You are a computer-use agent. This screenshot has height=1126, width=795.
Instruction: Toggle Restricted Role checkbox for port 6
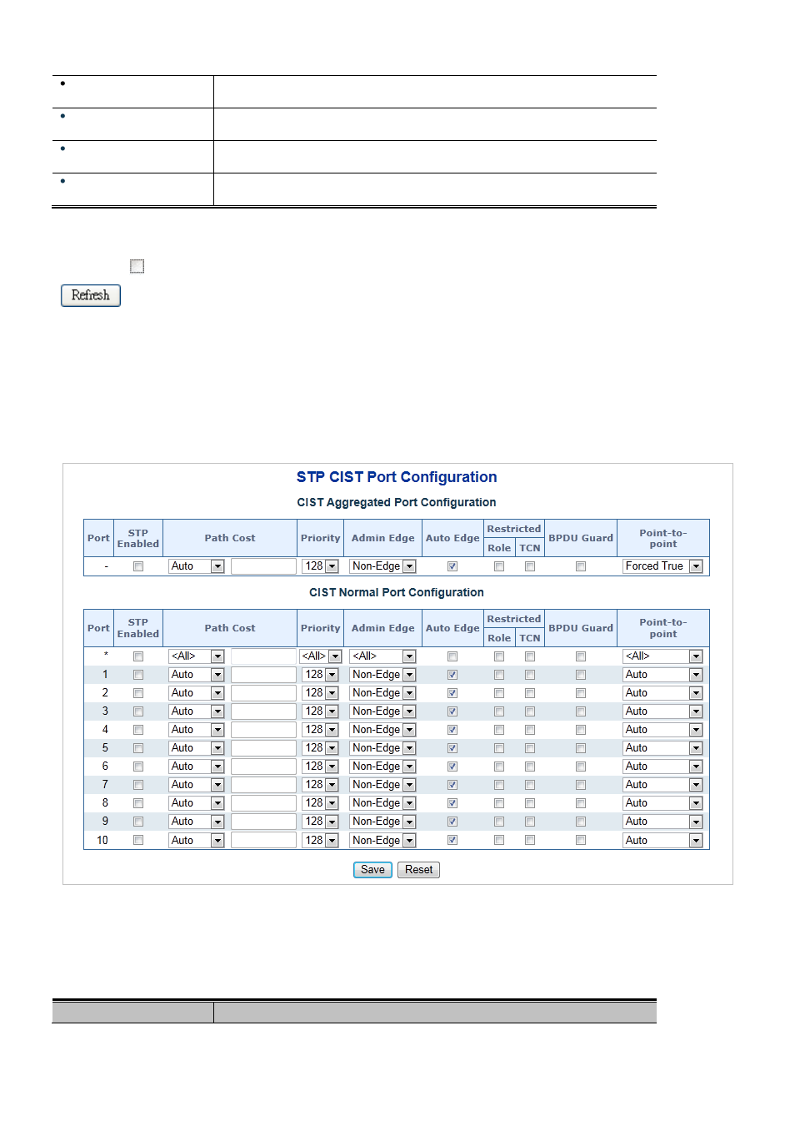click(499, 767)
